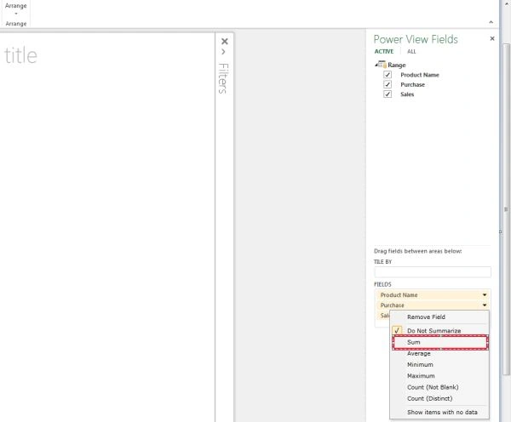Choose Maximum aggregation

tap(439, 376)
